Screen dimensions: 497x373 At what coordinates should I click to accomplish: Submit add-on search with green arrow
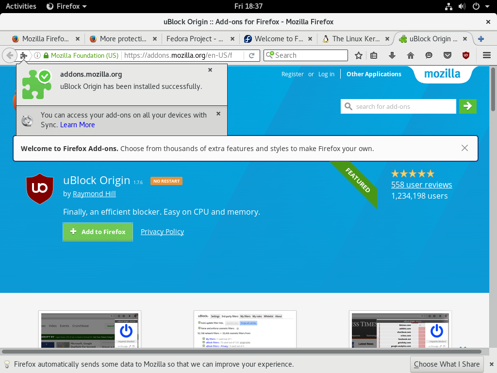(467, 106)
